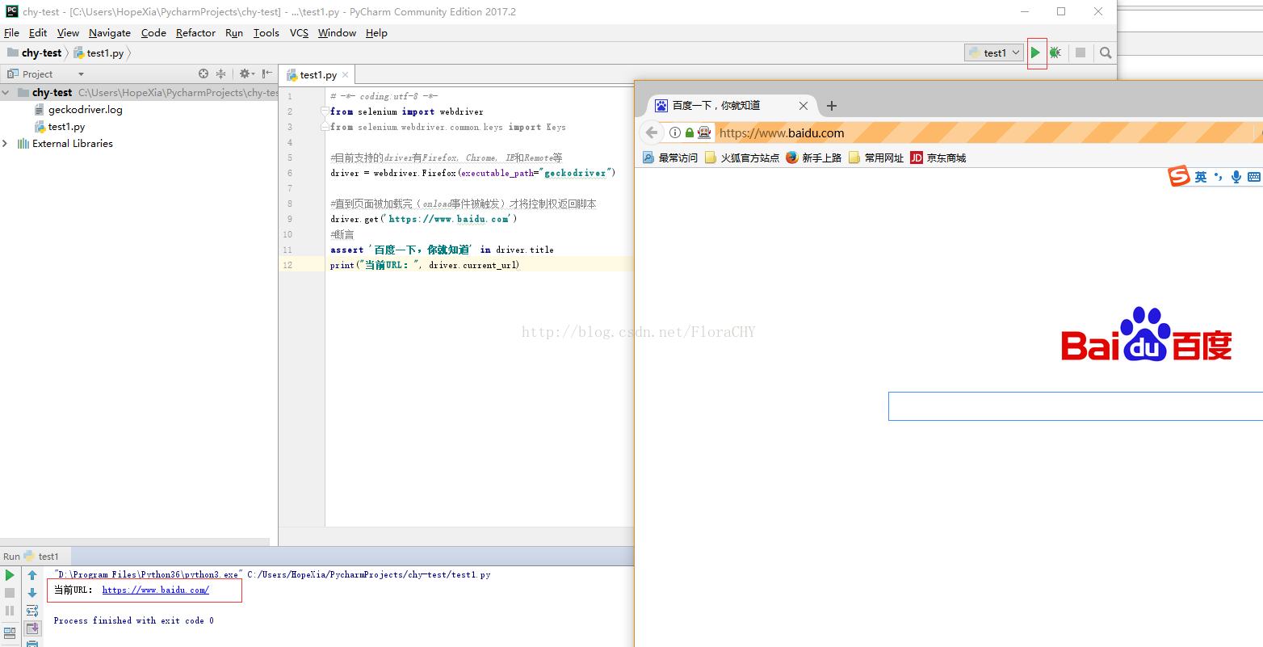Open the Sogou soft keyboard icon

click(x=1254, y=177)
